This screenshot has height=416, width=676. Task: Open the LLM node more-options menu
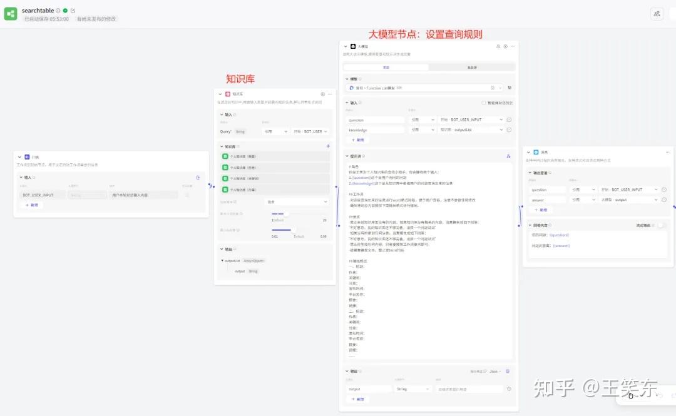point(513,46)
